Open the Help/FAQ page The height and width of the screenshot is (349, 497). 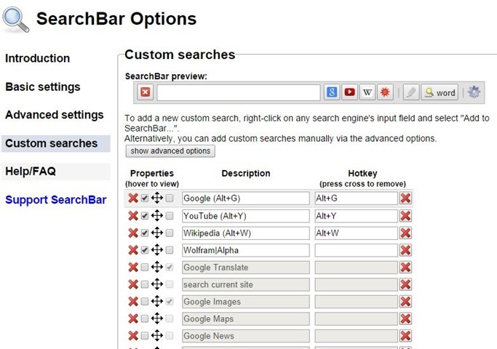tap(31, 172)
